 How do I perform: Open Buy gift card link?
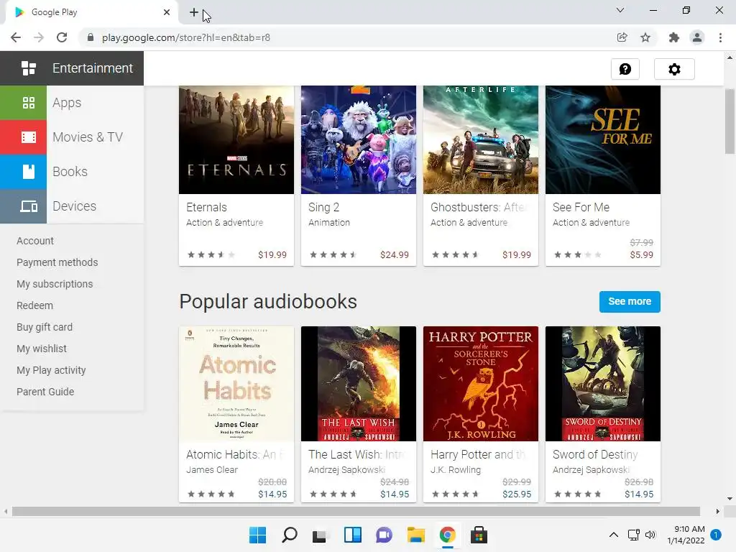click(45, 327)
